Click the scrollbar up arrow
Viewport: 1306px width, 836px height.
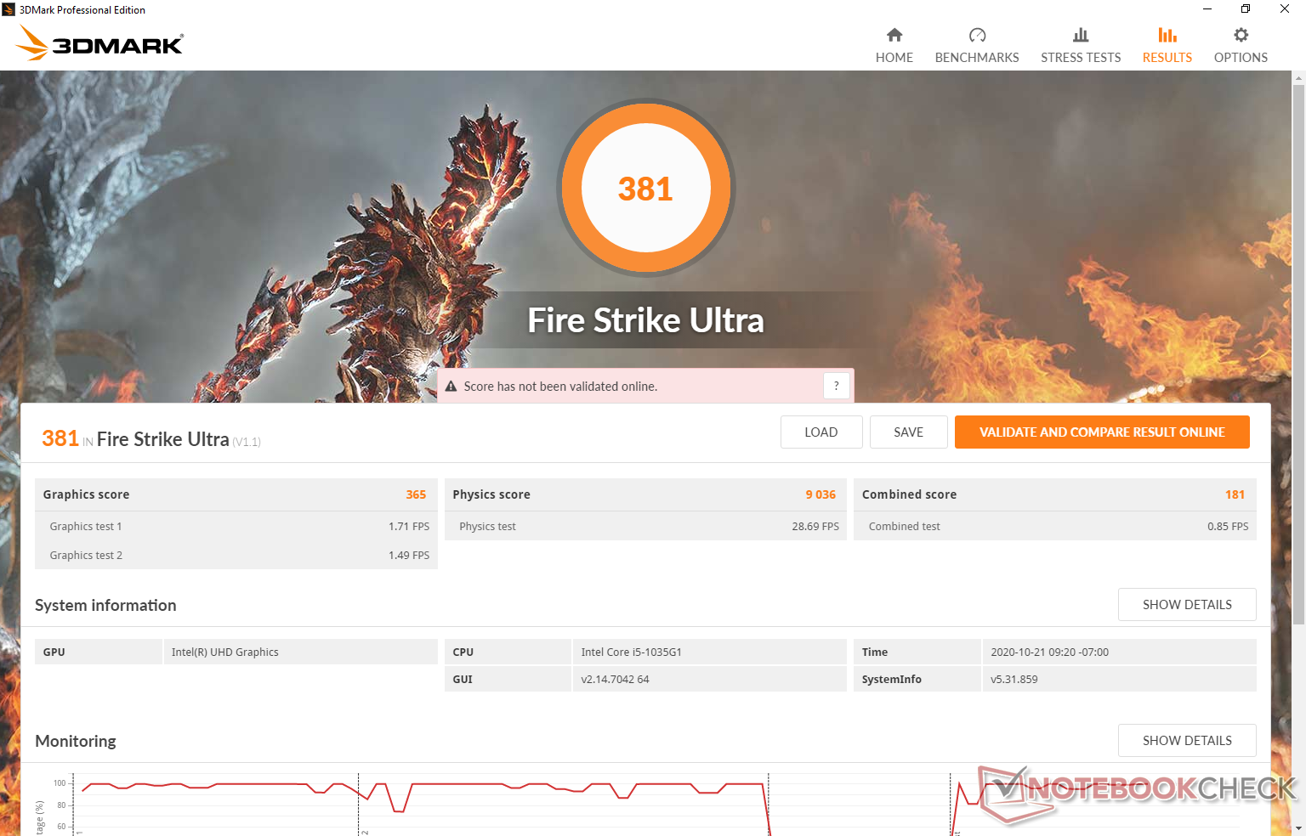pyautogui.click(x=1298, y=78)
